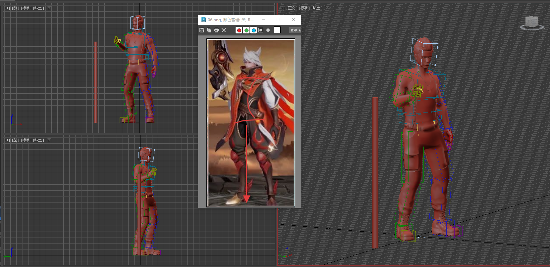Toggle the red channel display
This screenshot has width=550, height=267.
[x=239, y=30]
